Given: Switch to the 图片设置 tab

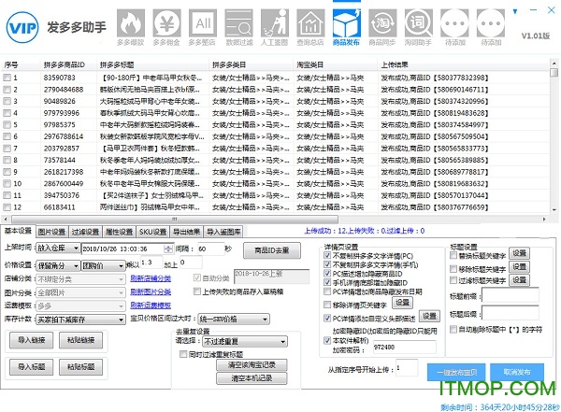Looking at the screenshot, I should [x=51, y=232].
